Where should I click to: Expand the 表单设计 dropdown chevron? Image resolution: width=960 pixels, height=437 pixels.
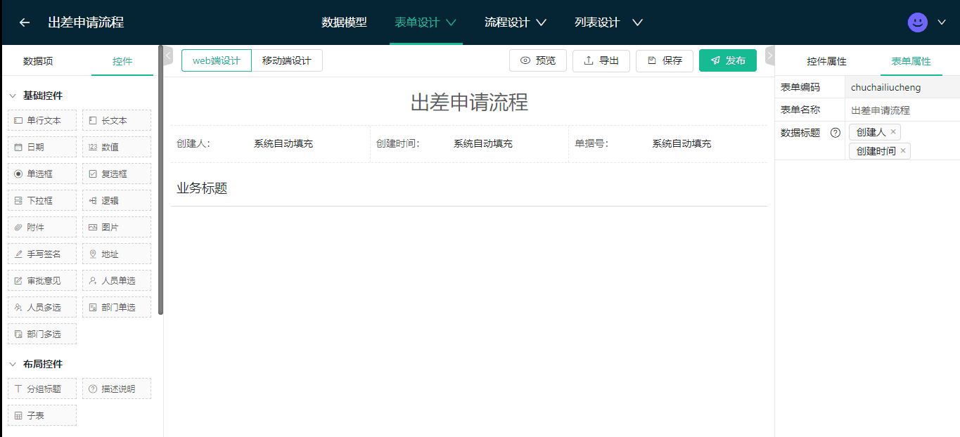452,22
